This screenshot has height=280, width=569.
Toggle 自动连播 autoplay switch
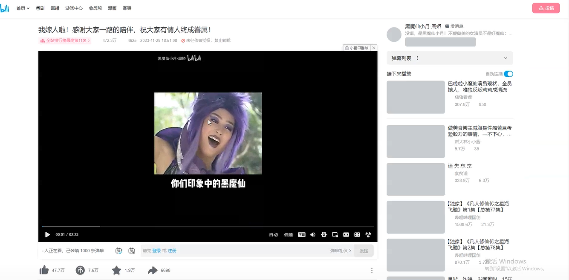[508, 74]
